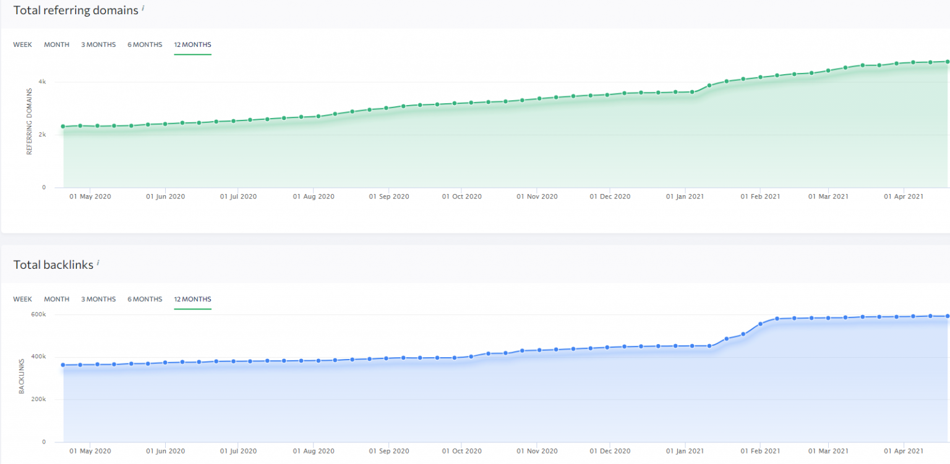Select WEEK range in referring domains chart
The image size is (950, 464).
[22, 44]
